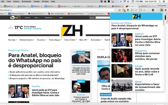This screenshot has height=105, width=168.
Task: Click the New York Times extension icon
Action: [x=153, y=10]
